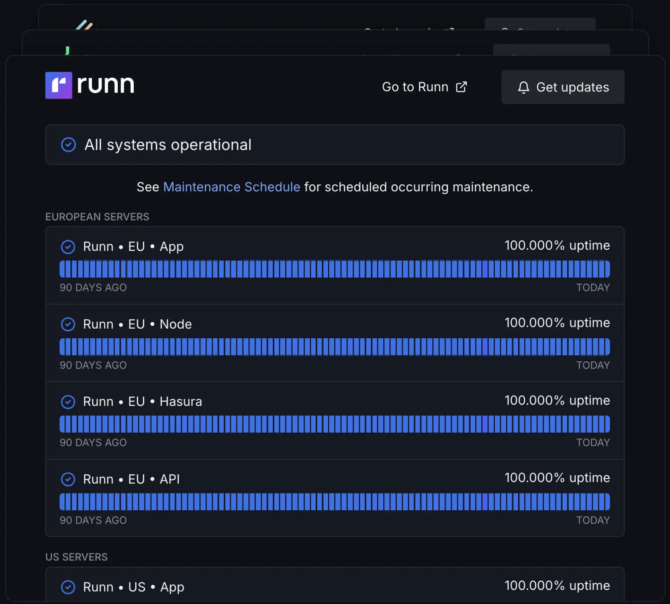Click the Runn EU App component name

pos(133,246)
